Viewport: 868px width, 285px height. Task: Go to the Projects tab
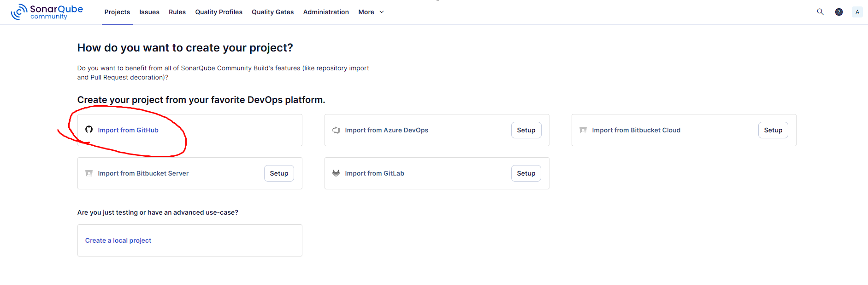coord(117,12)
